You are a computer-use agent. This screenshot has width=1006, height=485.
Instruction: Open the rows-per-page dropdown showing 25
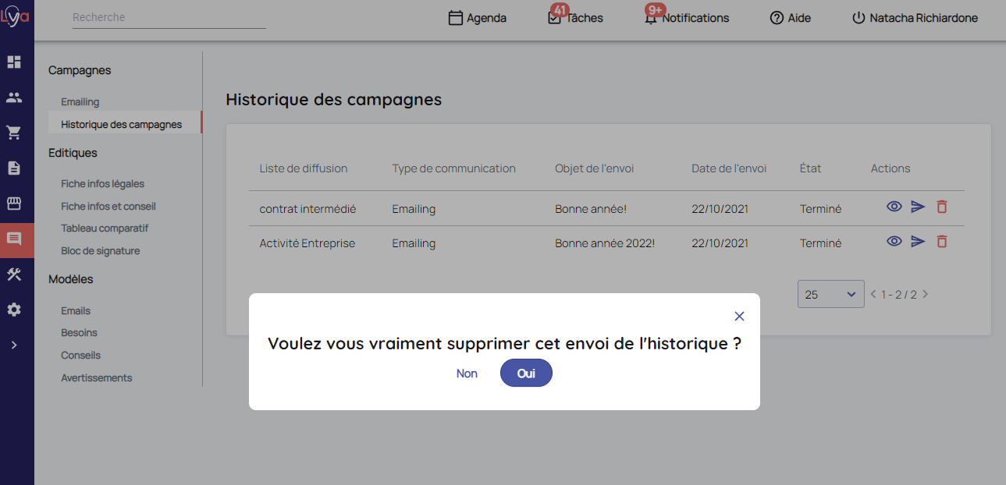830,294
